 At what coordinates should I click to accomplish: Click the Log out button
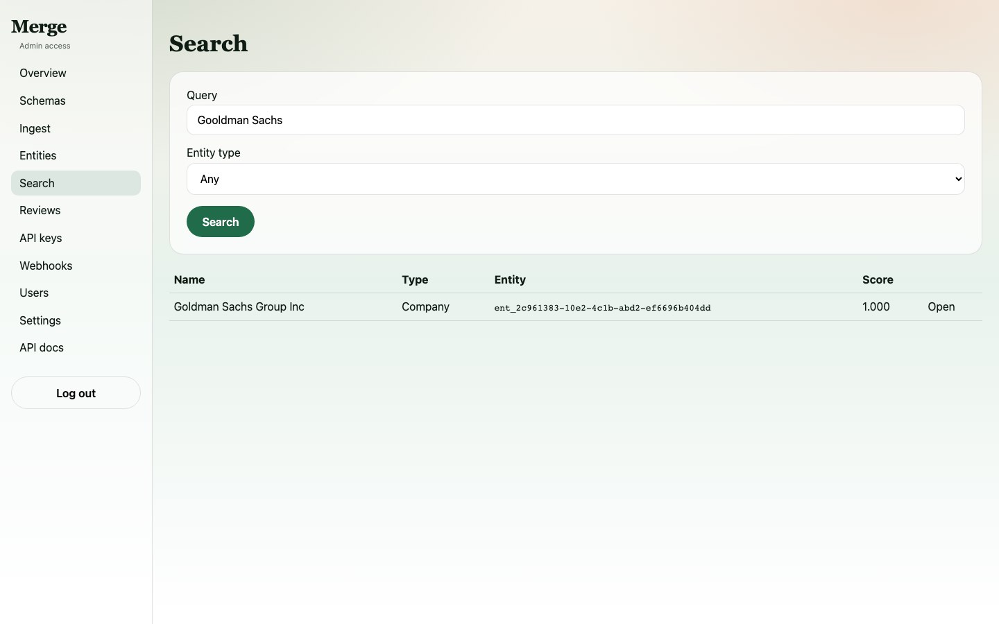[76, 393]
